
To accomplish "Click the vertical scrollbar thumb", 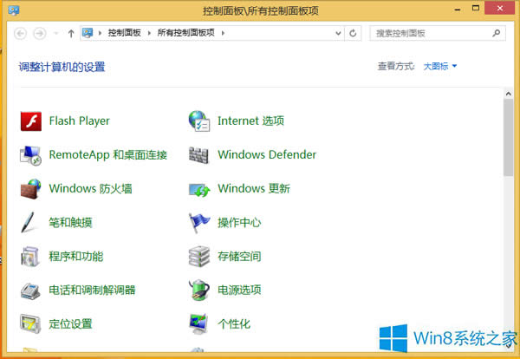I will (508, 137).
